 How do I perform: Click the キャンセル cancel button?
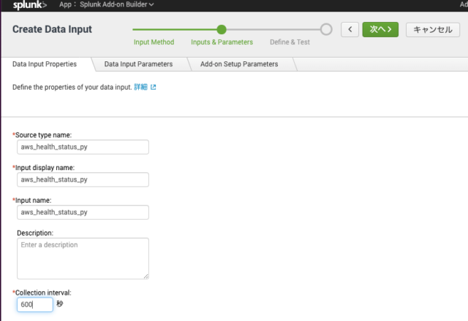coord(433,29)
